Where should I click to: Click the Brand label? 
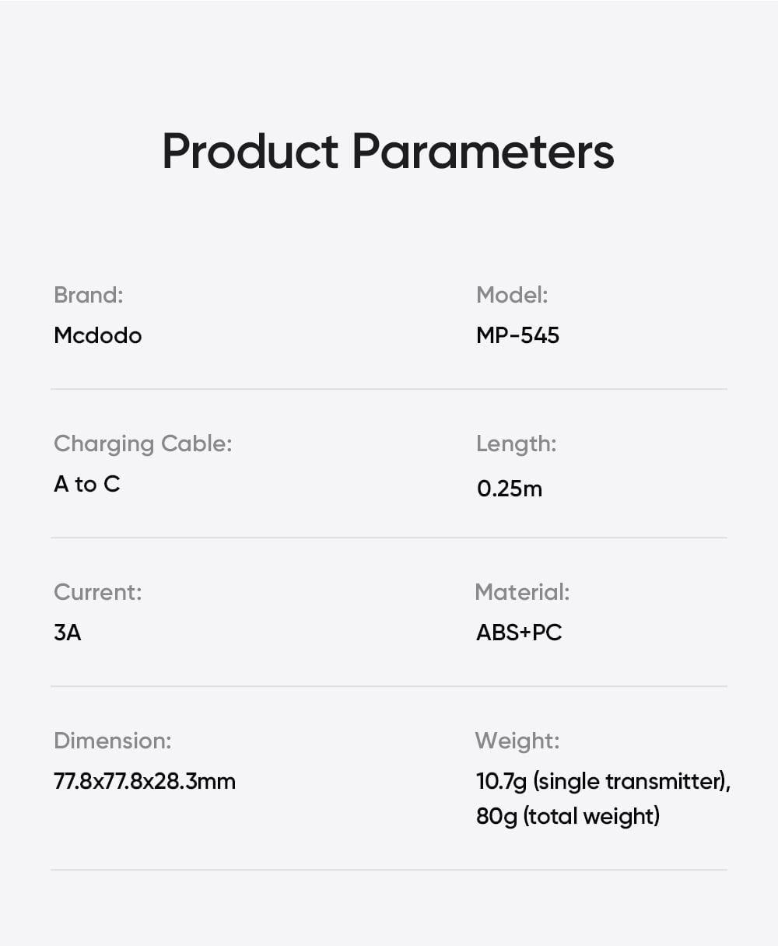click(x=88, y=295)
